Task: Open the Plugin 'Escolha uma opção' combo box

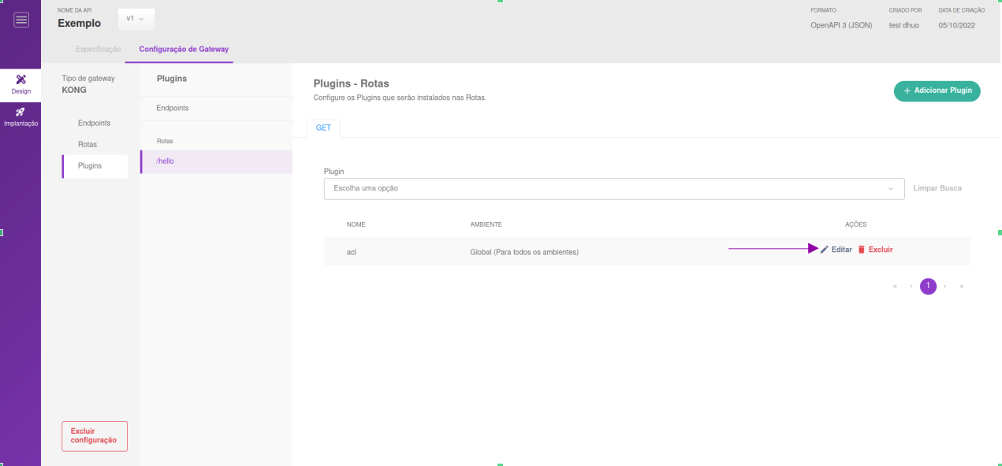Action: pos(613,189)
